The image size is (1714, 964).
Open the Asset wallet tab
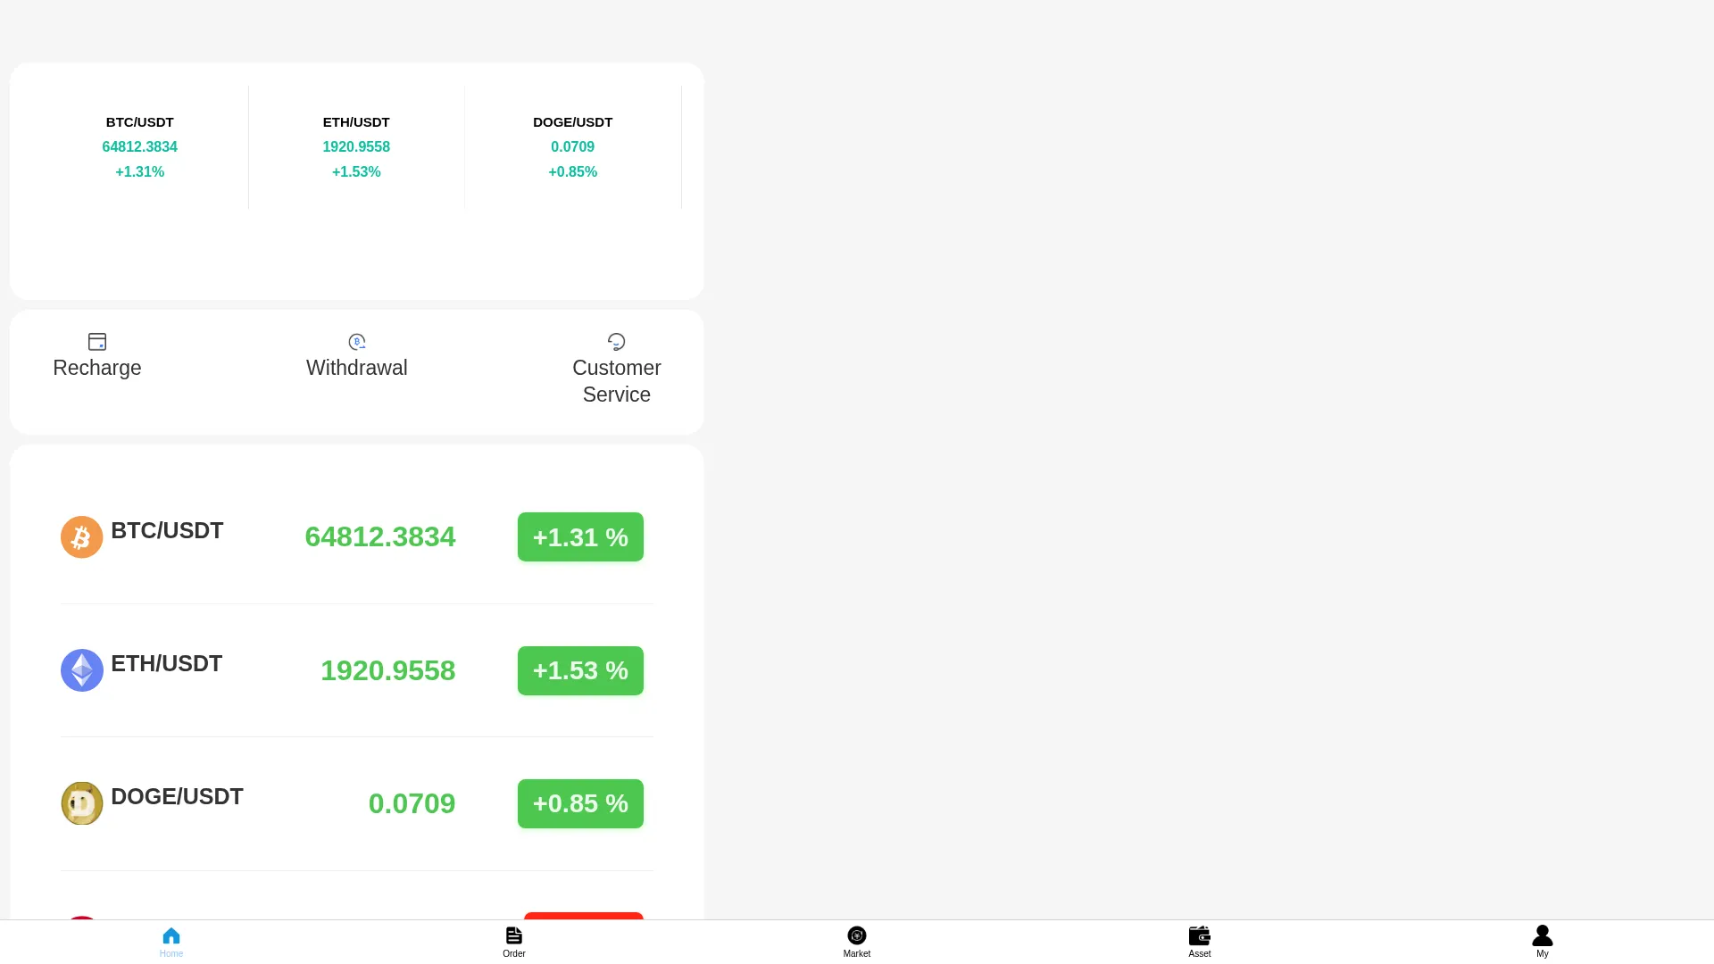1200,942
